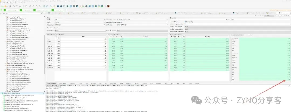Click the Open folder toolbar icon
The width and height of the screenshot is (291, 112).
6,6
